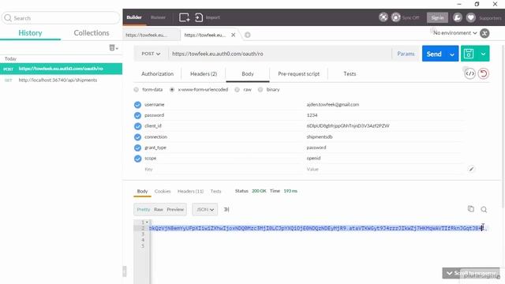Open environment quick look icon
Screen dimensions: 505x284
tap(484, 33)
